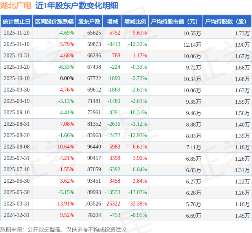
Task: Click the holding value 7.11万
Action: [x=193, y=147]
